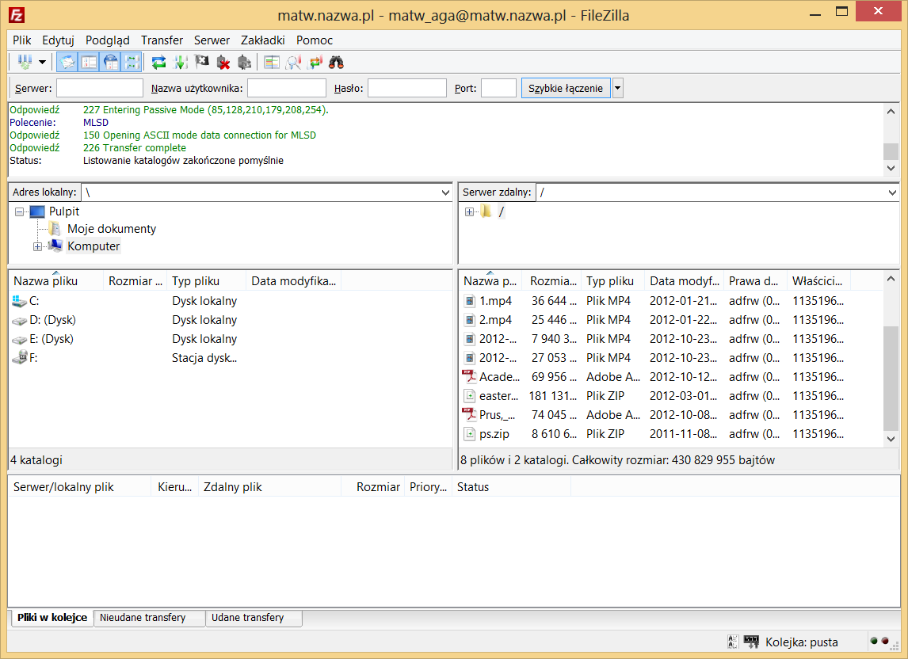Click the red activity LED
Image resolution: width=908 pixels, height=659 pixels.
(885, 641)
